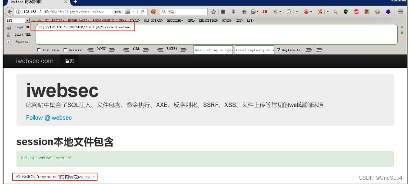Open a new tab with plus button
The width and height of the screenshot is (409, 184).
point(75,2)
